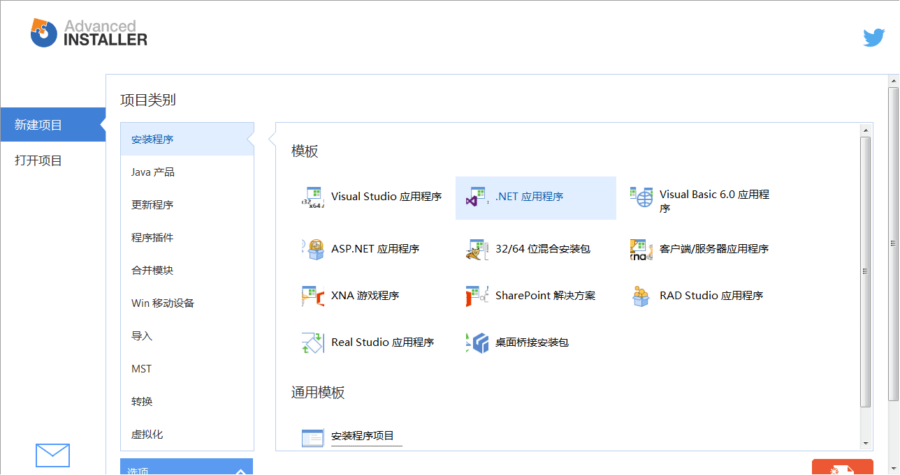Select the 安装程序 category
The width and height of the screenshot is (900, 475).
point(187,140)
